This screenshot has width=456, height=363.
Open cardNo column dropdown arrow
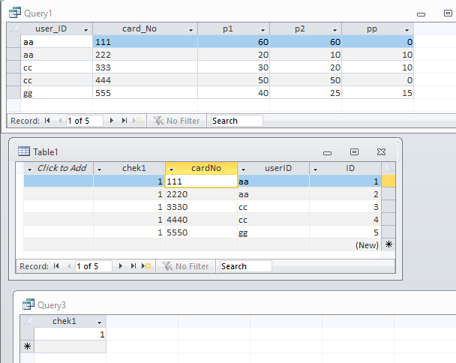coord(171,169)
